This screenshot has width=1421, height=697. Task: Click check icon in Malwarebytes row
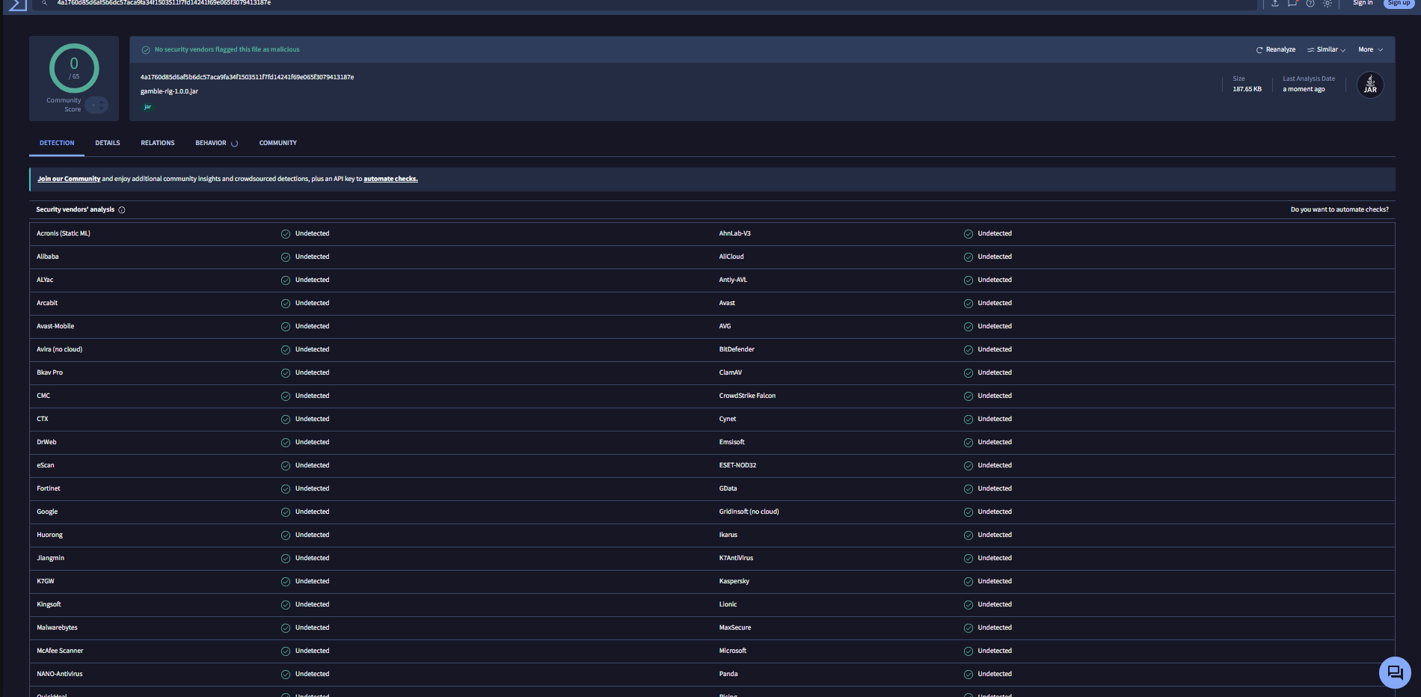286,628
